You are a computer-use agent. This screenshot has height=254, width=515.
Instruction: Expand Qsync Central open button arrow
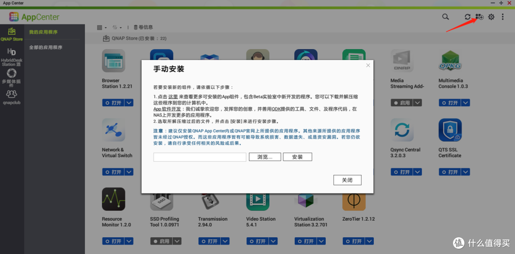417,172
